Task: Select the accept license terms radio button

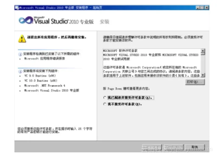Action: 104,98
